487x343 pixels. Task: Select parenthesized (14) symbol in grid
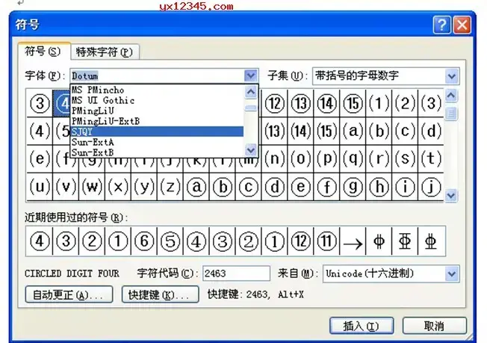[x=301, y=131]
